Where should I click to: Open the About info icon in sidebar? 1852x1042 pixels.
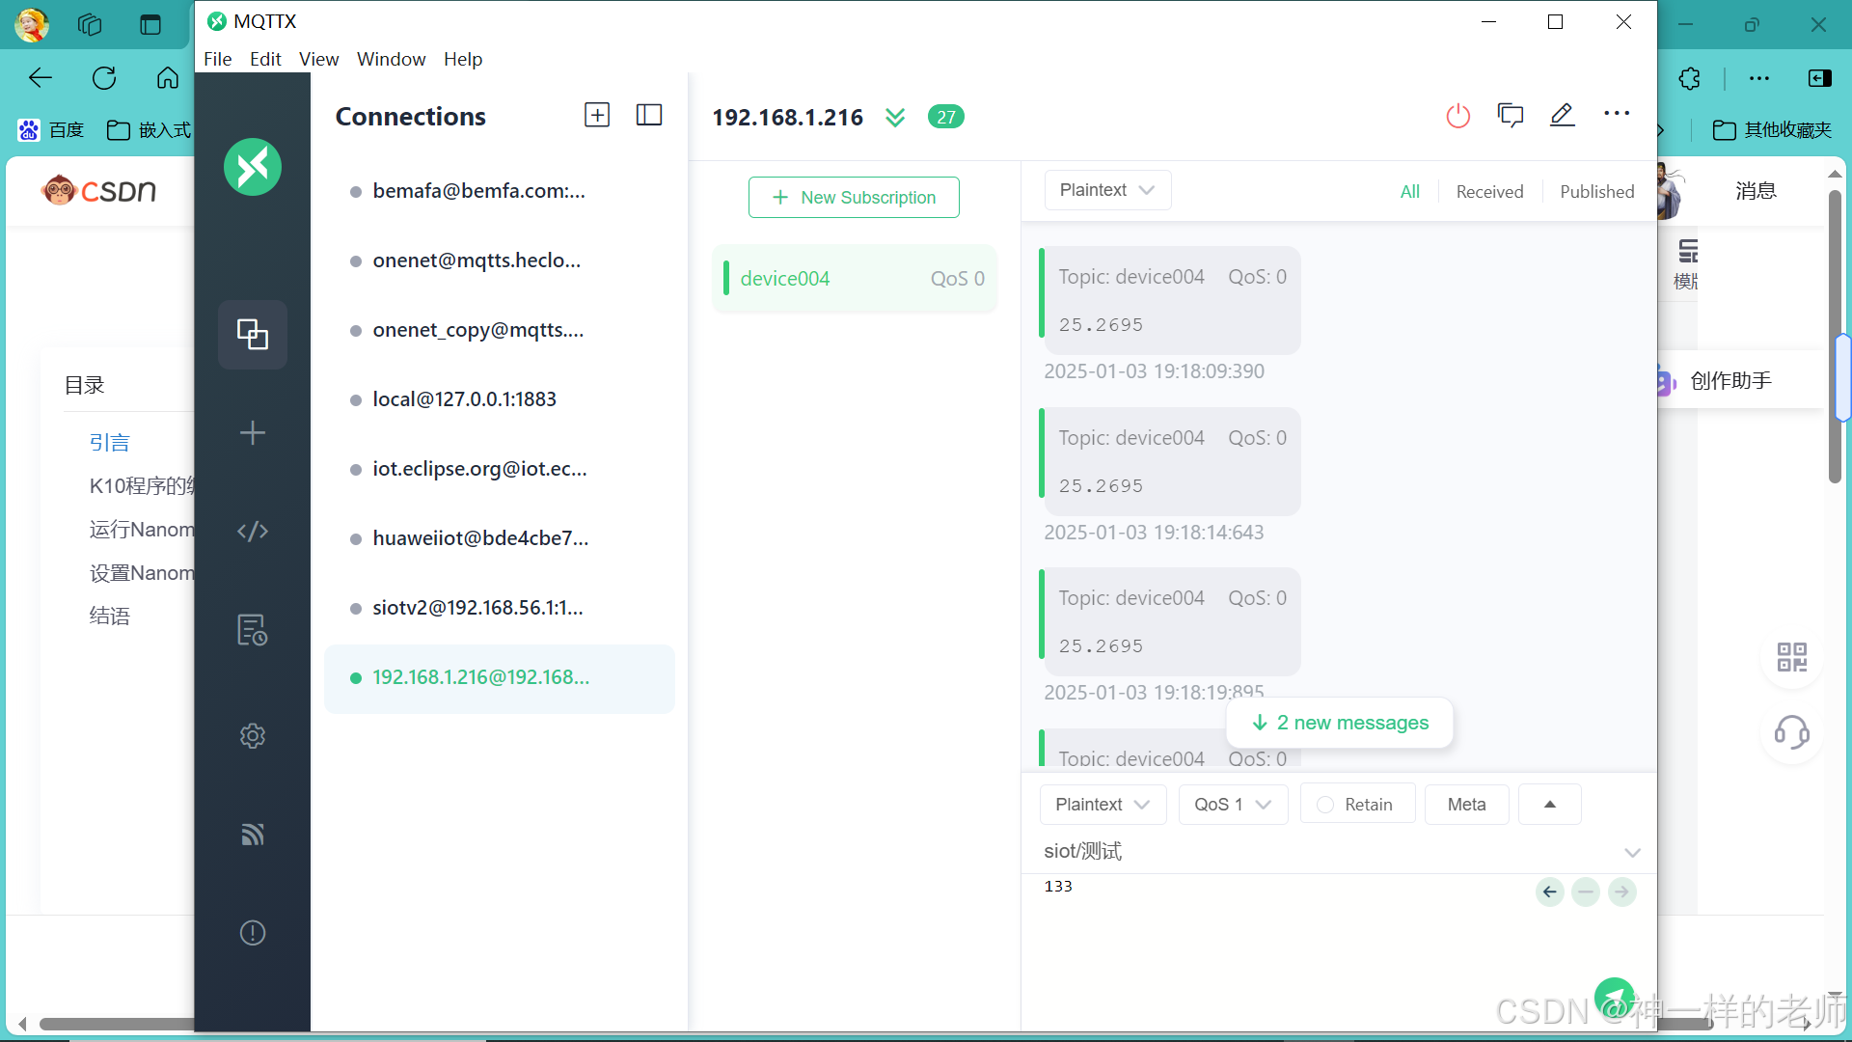click(253, 933)
